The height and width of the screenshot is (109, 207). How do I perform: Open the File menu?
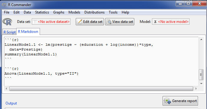7,12
